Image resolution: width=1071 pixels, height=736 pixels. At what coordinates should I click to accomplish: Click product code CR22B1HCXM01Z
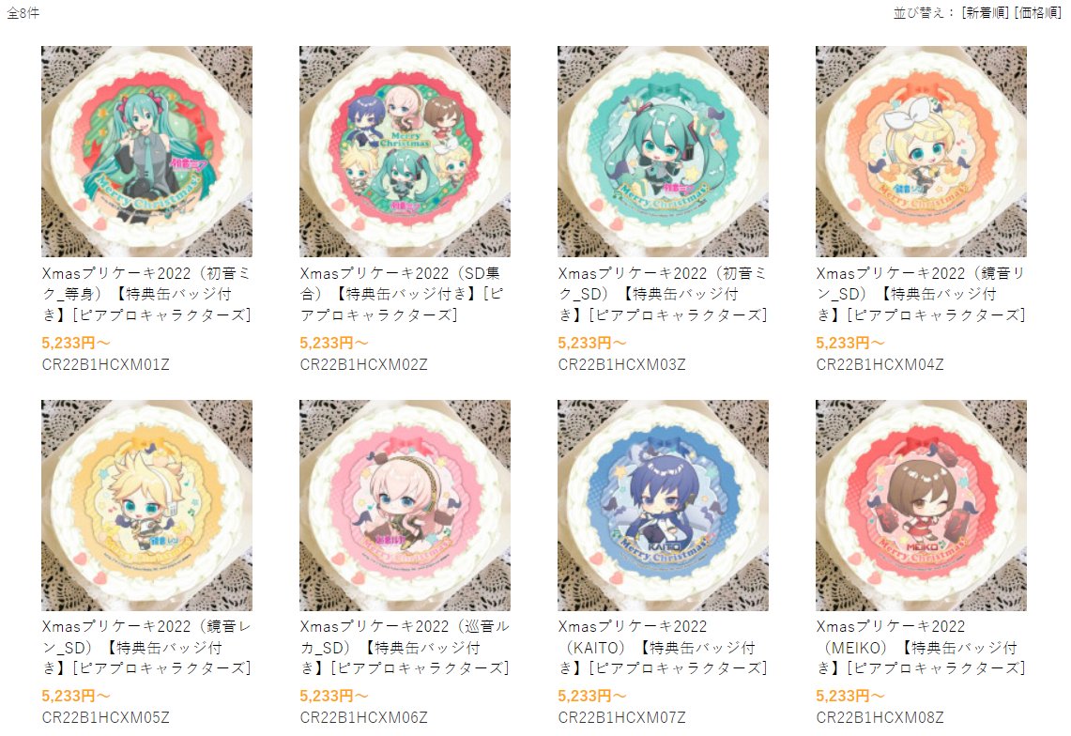pyautogui.click(x=106, y=365)
